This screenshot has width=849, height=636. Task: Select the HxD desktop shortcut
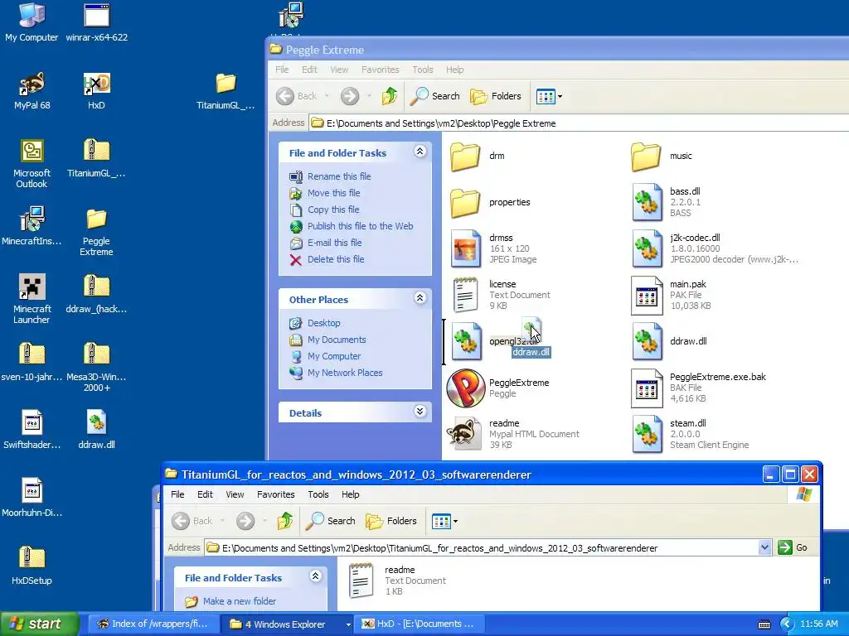[96, 90]
